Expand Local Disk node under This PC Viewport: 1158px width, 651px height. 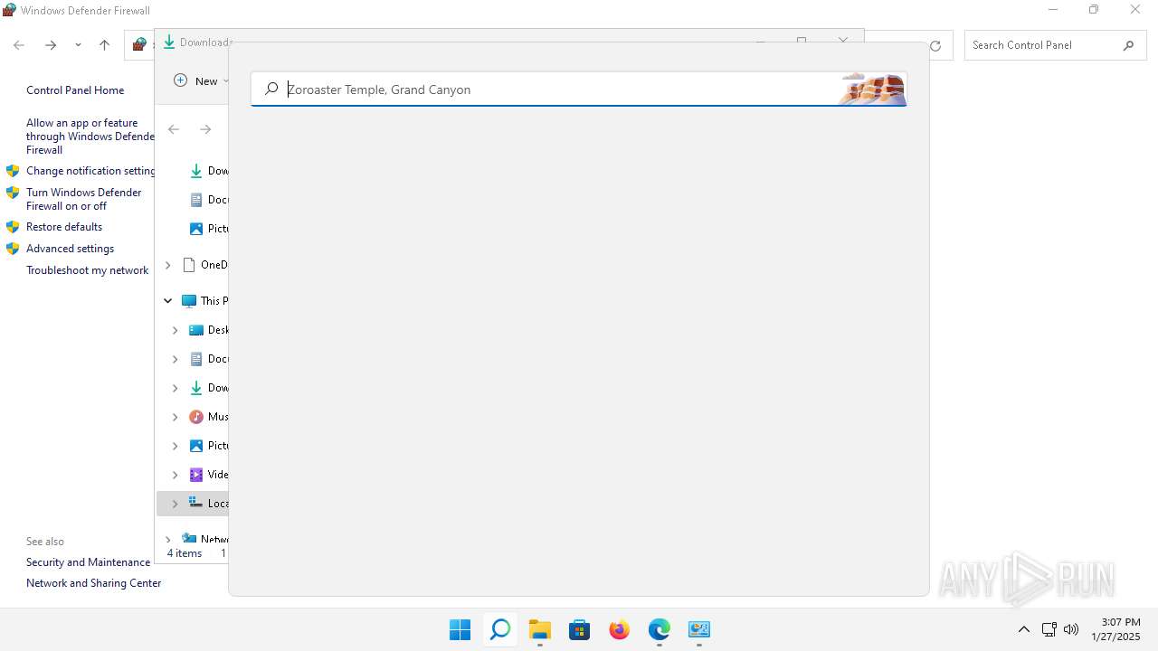176,504
